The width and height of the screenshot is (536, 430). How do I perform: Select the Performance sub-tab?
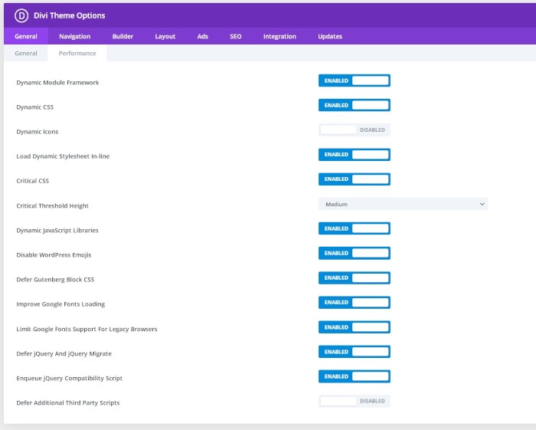[x=77, y=54]
